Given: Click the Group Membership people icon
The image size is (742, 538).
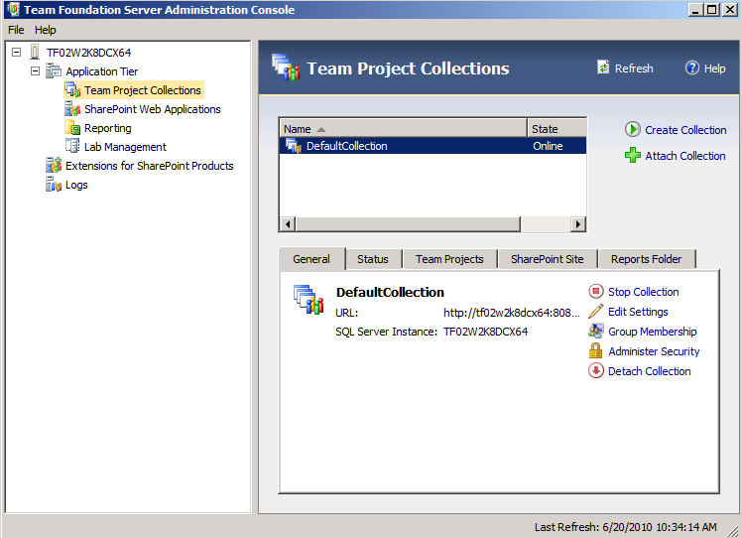Looking at the screenshot, I should [596, 332].
